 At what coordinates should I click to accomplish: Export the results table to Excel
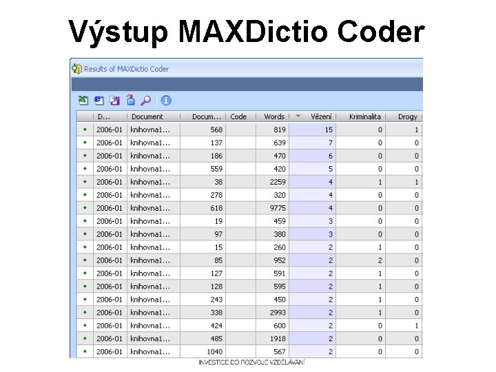83,101
